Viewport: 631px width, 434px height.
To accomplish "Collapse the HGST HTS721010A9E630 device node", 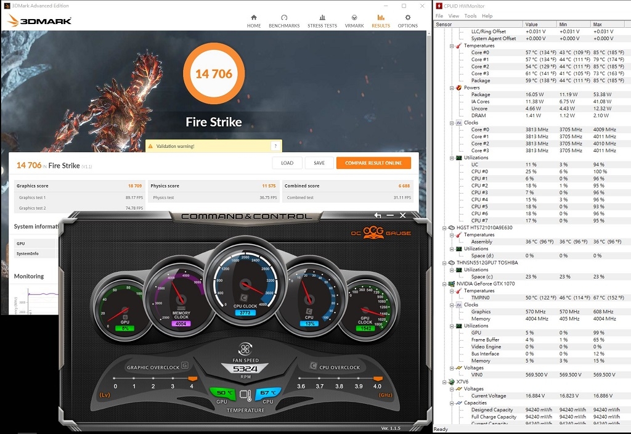I will [445, 228].
